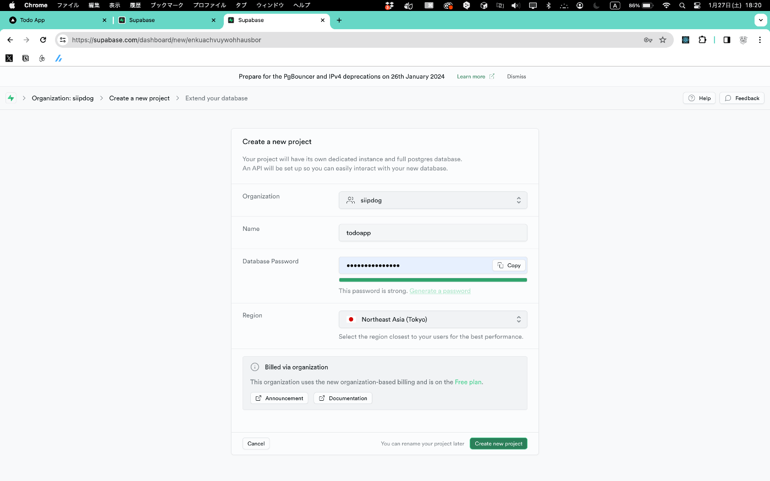
Task: Open the Help button
Action: coord(699,98)
